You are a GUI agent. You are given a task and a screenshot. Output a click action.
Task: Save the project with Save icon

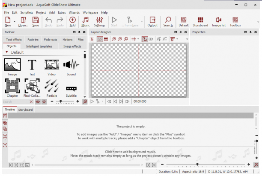(x=36, y=22)
